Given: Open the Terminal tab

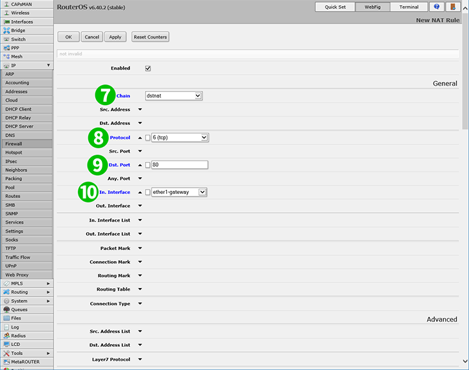Looking at the screenshot, I should (409, 7).
